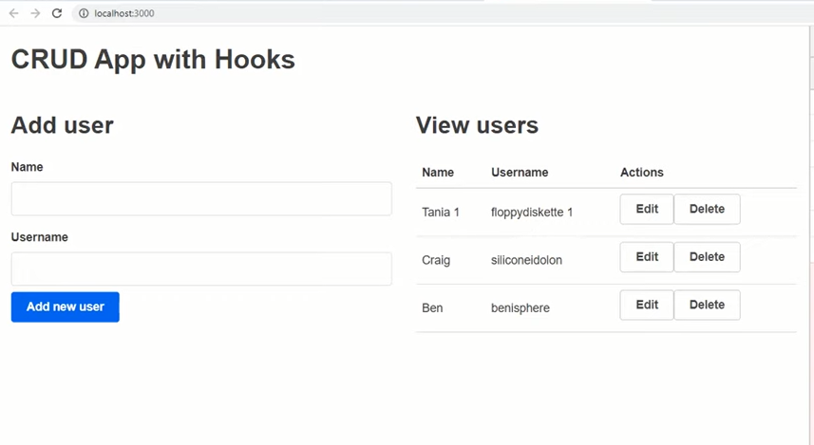The height and width of the screenshot is (445, 814).
Task: Select the siliconeidolon username cell
Action: [526, 260]
